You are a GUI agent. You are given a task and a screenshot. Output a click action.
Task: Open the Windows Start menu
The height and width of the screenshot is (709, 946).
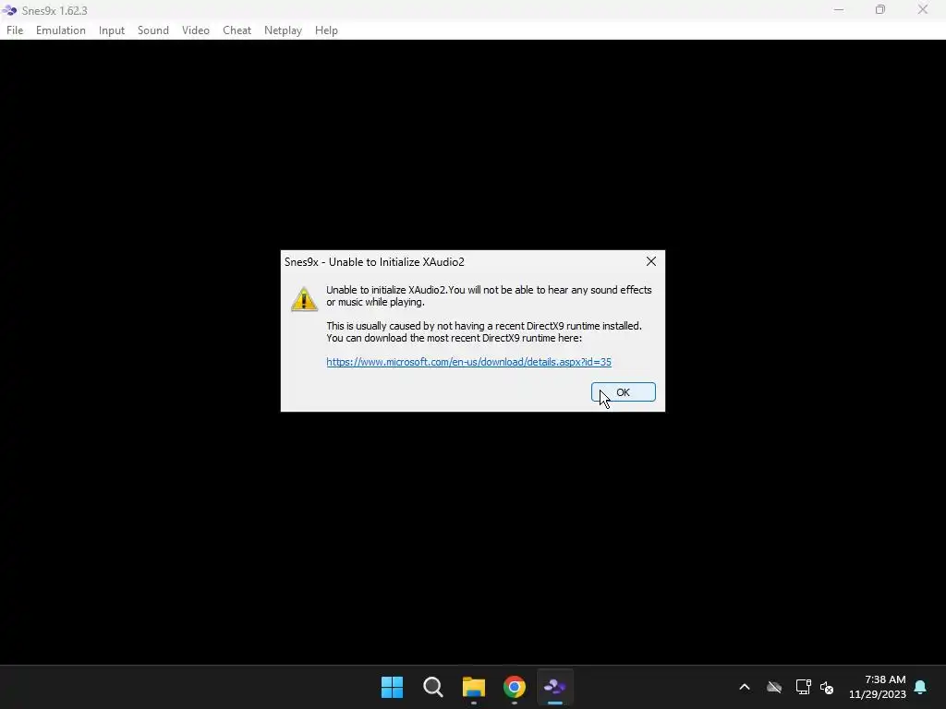(392, 687)
